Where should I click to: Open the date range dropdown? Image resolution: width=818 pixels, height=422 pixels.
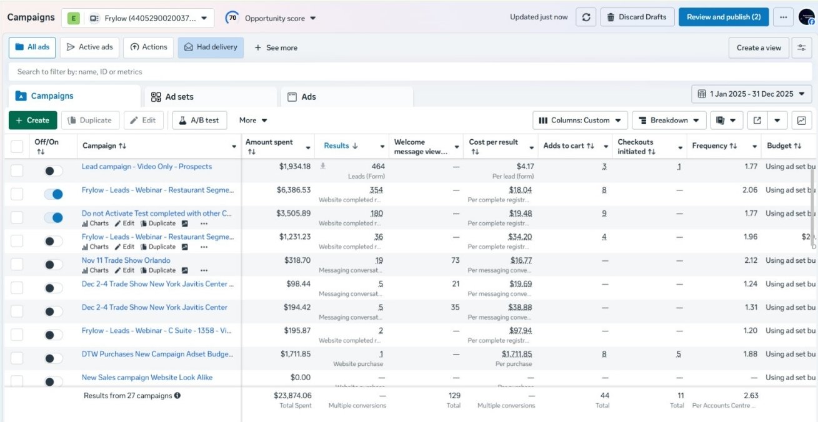coord(751,94)
